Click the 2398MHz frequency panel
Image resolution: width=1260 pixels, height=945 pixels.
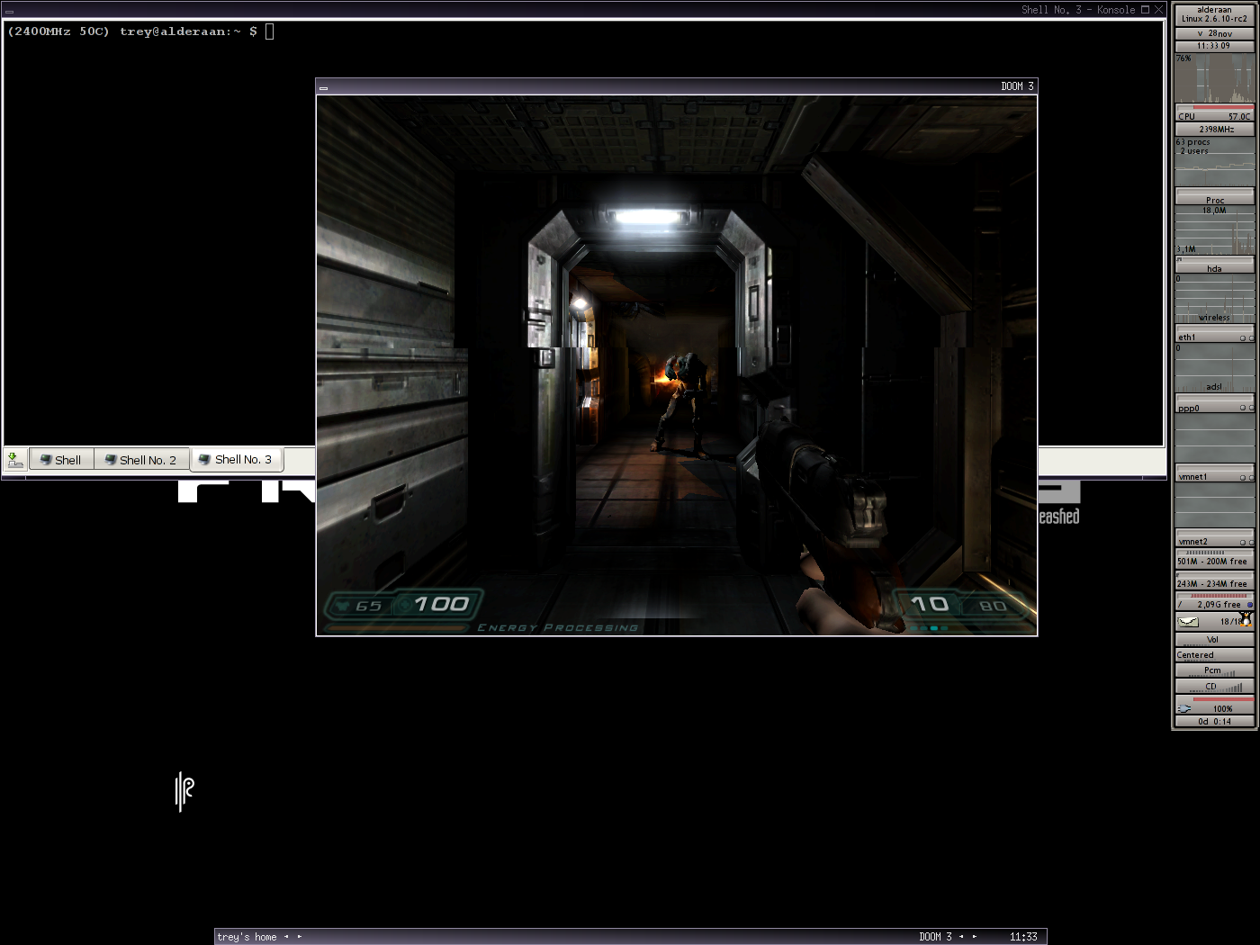pos(1214,130)
